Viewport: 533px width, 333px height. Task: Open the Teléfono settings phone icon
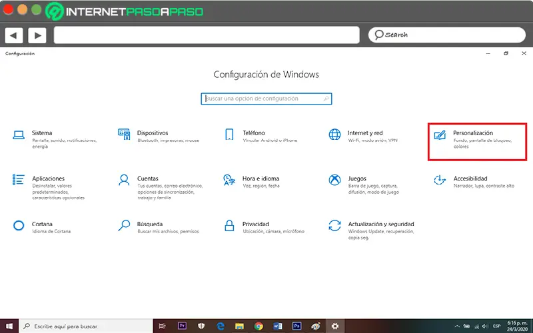[x=229, y=135]
